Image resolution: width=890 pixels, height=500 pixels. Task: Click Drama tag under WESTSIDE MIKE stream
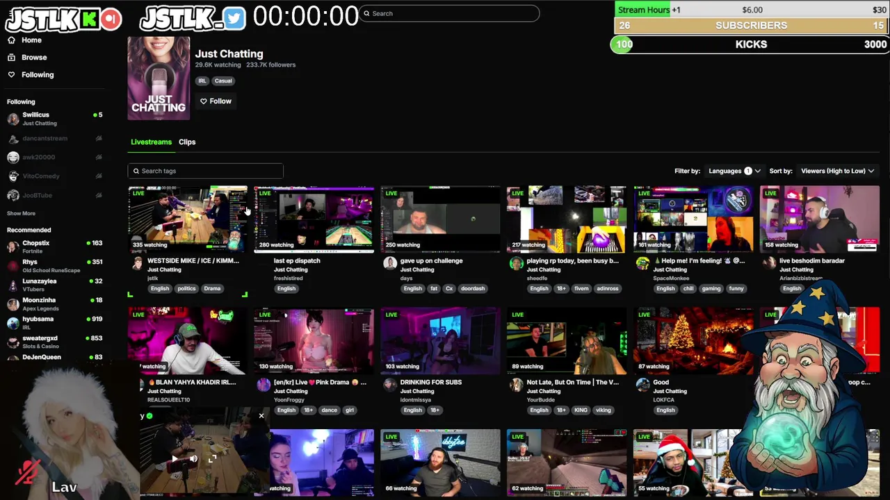[212, 288]
